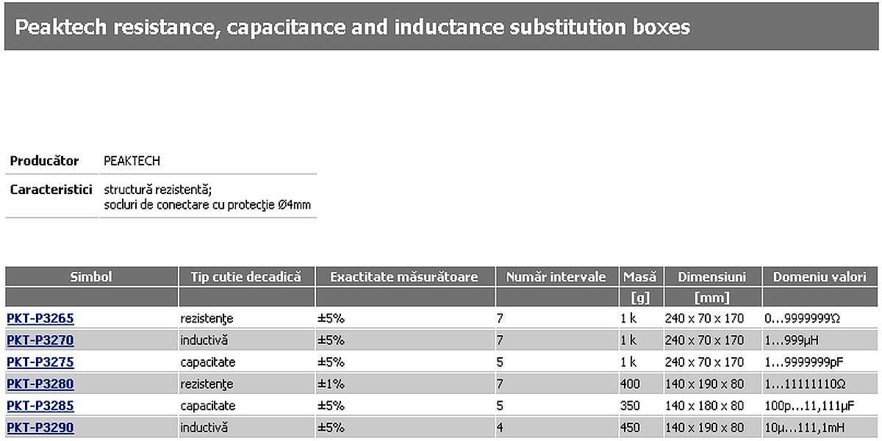The height and width of the screenshot is (441, 882).
Task: Open the PKT-P3270 product link
Action: click(x=40, y=340)
